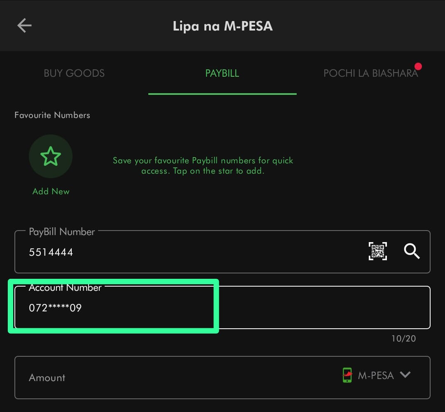The width and height of the screenshot is (445, 412).
Task: Tap the M-PESA phone icon
Action: tap(347, 375)
